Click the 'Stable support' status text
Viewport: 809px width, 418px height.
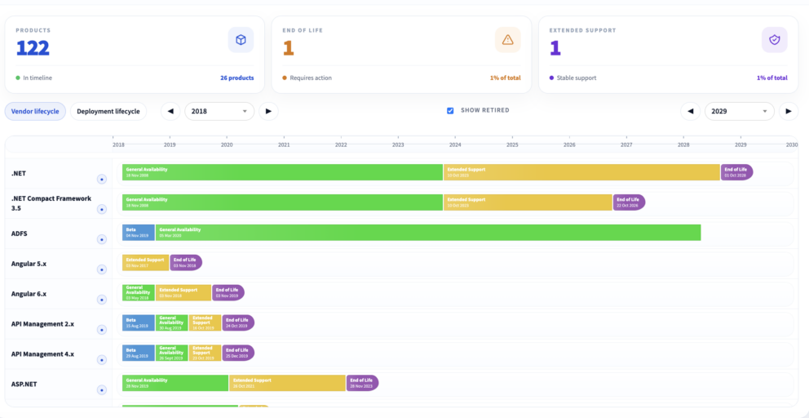[577, 78]
